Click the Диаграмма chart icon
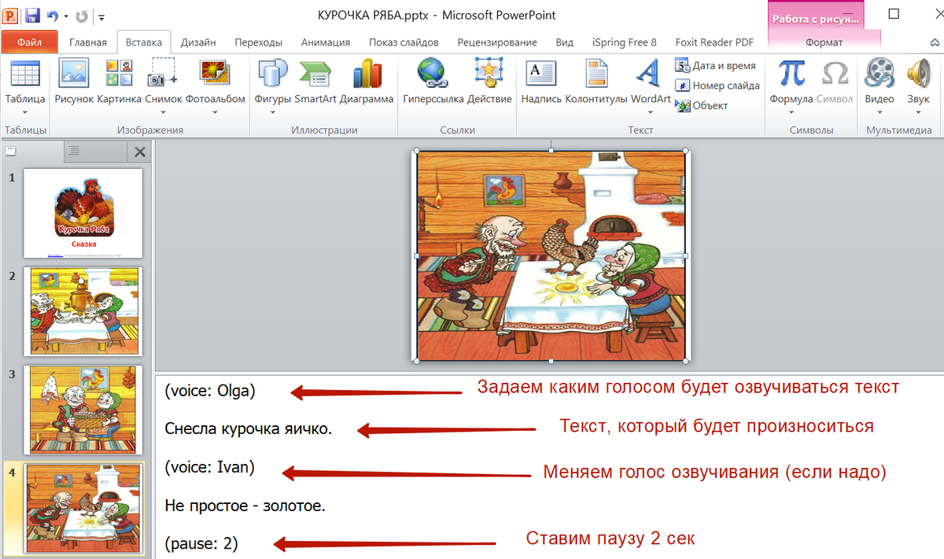Viewport: 944px width, 559px height. pyautogui.click(x=367, y=75)
